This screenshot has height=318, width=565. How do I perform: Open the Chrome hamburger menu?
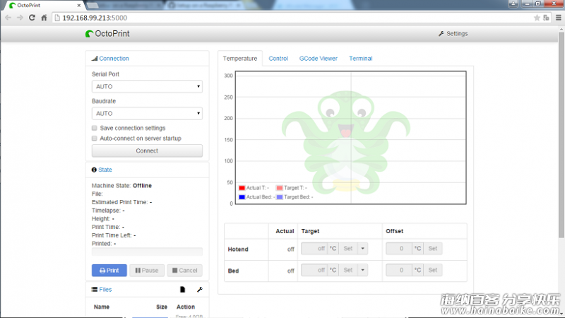tap(559, 18)
